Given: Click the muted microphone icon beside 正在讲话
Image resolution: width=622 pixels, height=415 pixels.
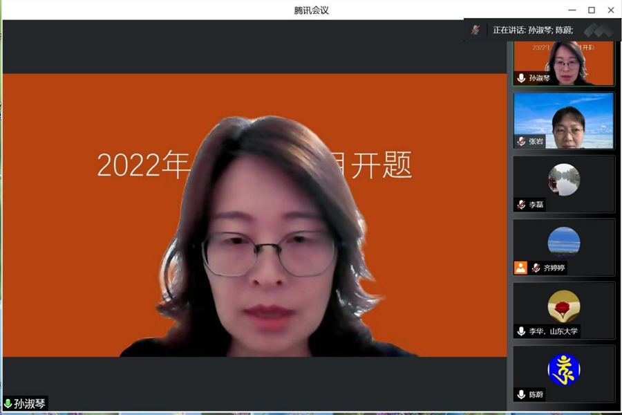Looking at the screenshot, I should coord(475,30).
